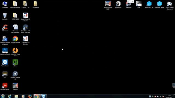175x98 pixels.
Task: Open volume control in system tray
Action: [158, 96]
